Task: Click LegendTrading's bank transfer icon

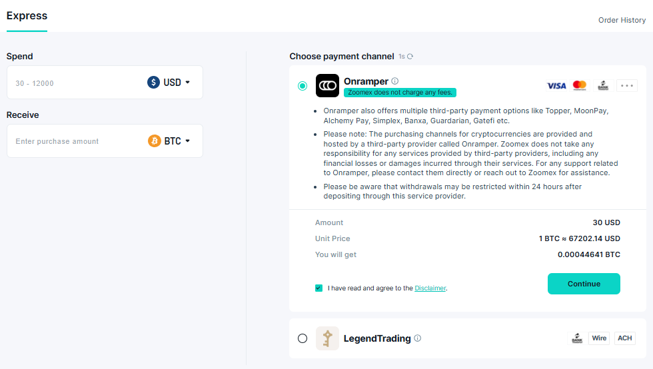Action: (x=577, y=338)
